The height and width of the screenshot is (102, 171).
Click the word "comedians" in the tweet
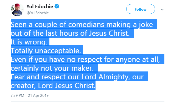tap(86, 25)
